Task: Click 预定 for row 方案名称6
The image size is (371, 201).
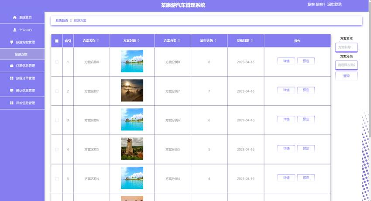Action: tap(306, 119)
